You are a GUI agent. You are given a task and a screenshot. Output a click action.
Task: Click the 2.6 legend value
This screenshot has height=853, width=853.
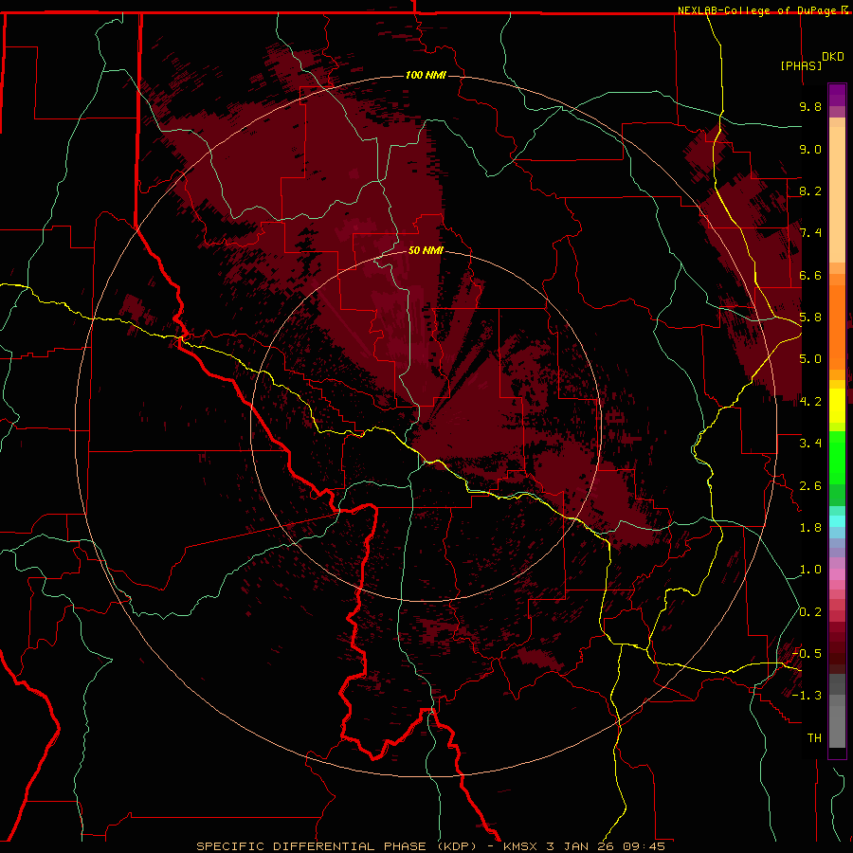pyautogui.click(x=810, y=486)
